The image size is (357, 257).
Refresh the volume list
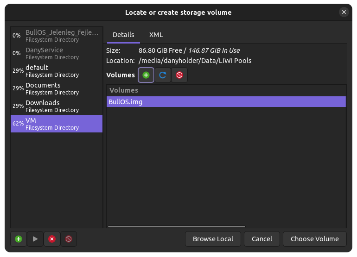163,75
